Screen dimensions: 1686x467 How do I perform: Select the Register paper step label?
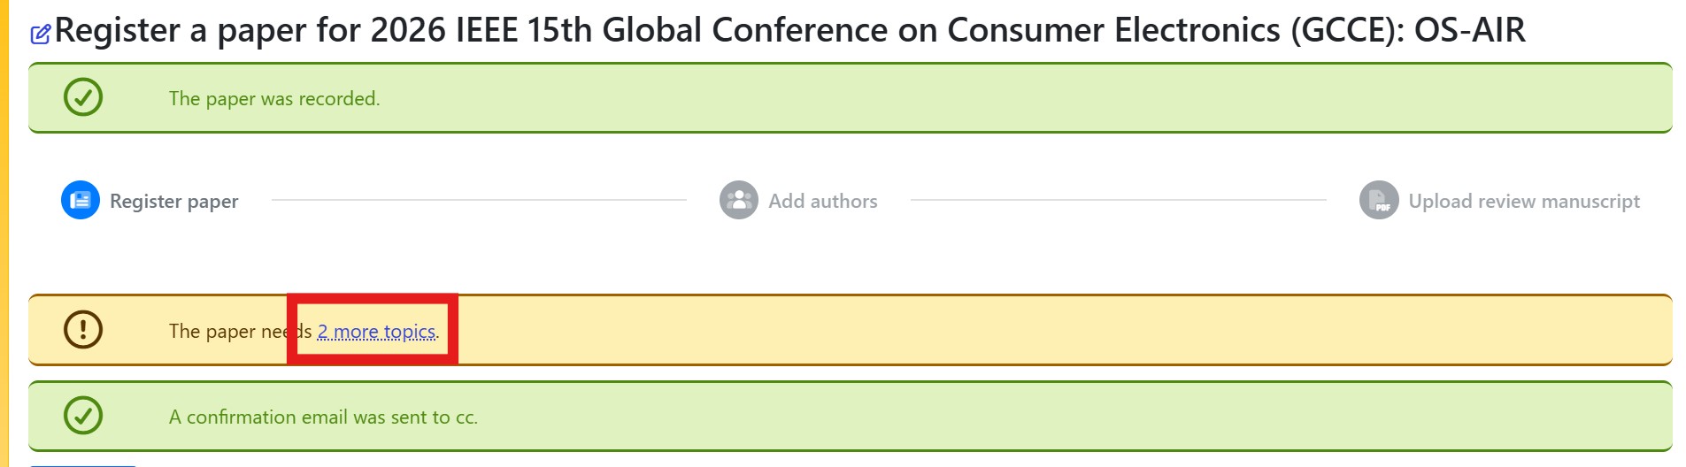coord(173,202)
